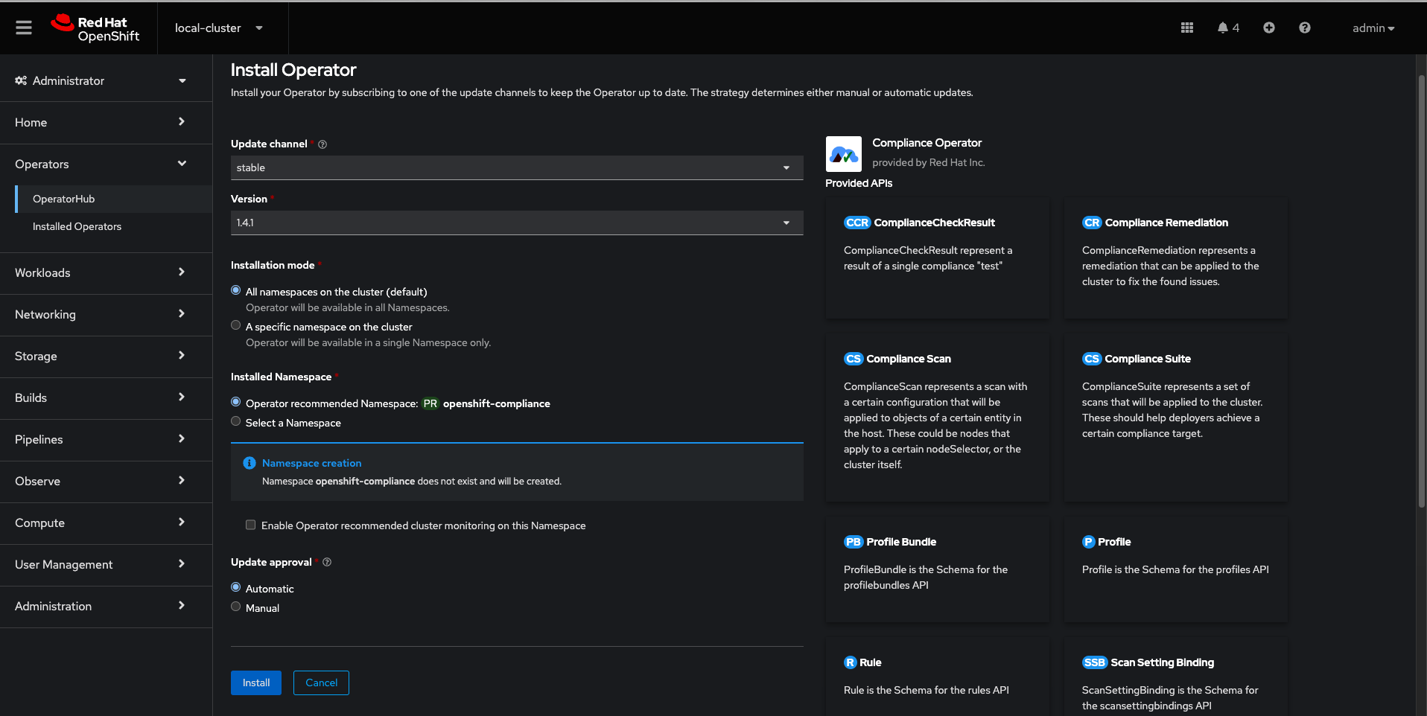Viewport: 1427px width, 716px height.
Task: Click the Provided APIs heading
Action: coord(859,183)
